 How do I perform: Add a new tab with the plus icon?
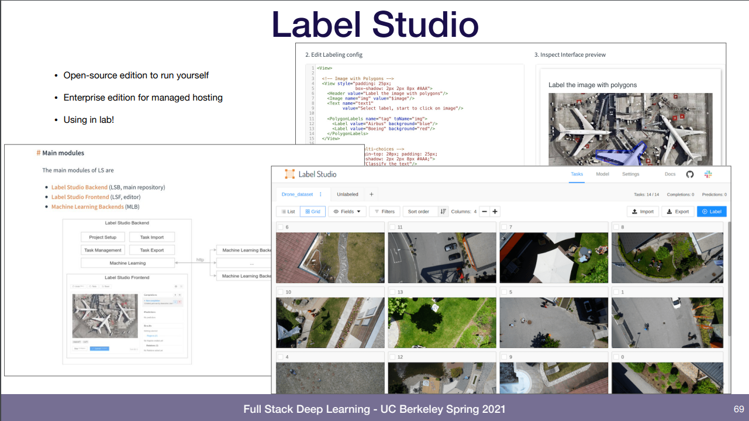[371, 194]
